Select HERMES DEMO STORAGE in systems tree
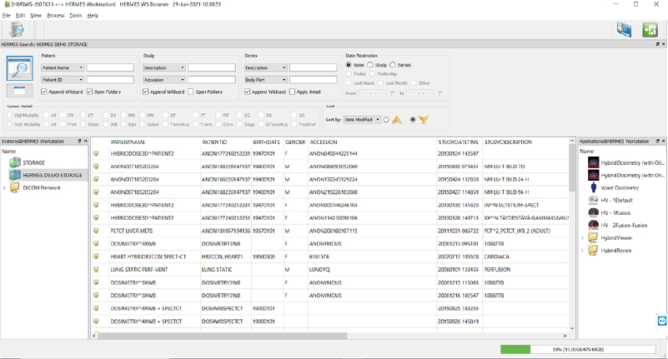668x359 pixels. (x=53, y=175)
